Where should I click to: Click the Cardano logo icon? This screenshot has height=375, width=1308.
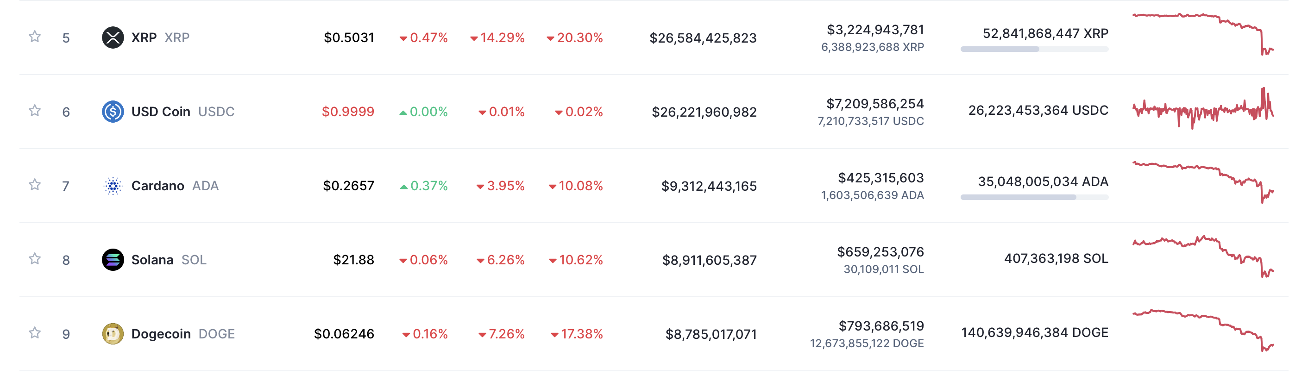113,186
